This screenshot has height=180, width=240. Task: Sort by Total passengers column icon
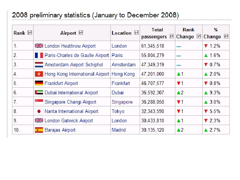[x=171, y=36]
